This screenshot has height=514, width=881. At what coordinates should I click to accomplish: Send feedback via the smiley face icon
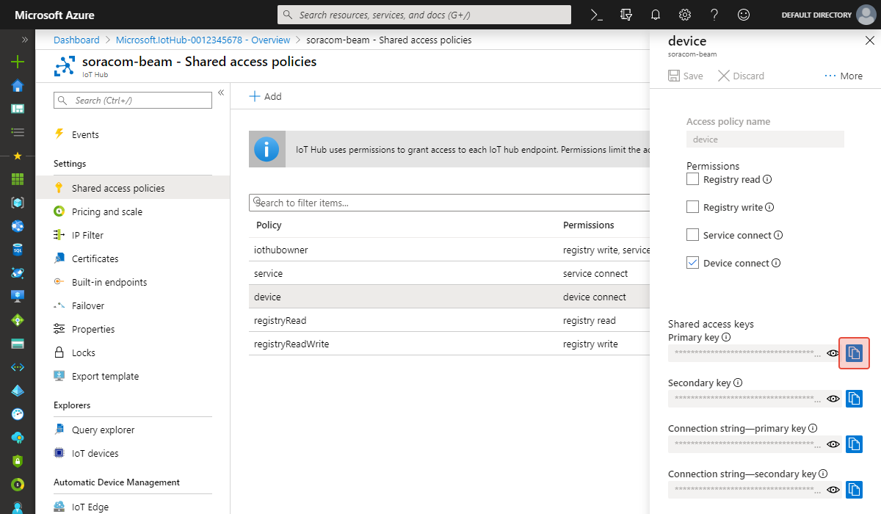click(743, 14)
